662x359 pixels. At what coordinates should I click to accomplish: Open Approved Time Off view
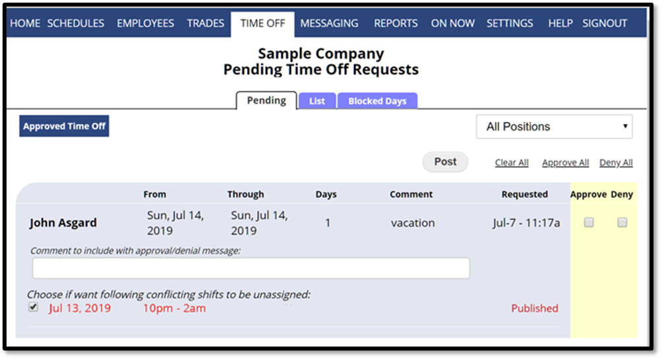(64, 126)
